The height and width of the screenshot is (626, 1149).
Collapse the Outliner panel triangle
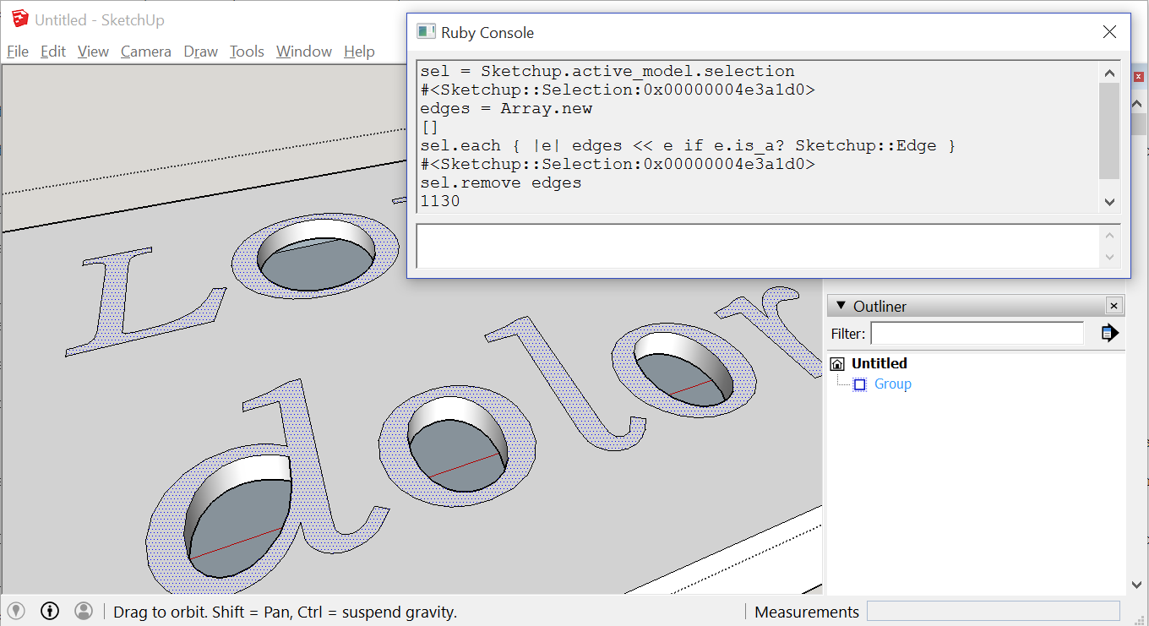coord(841,306)
